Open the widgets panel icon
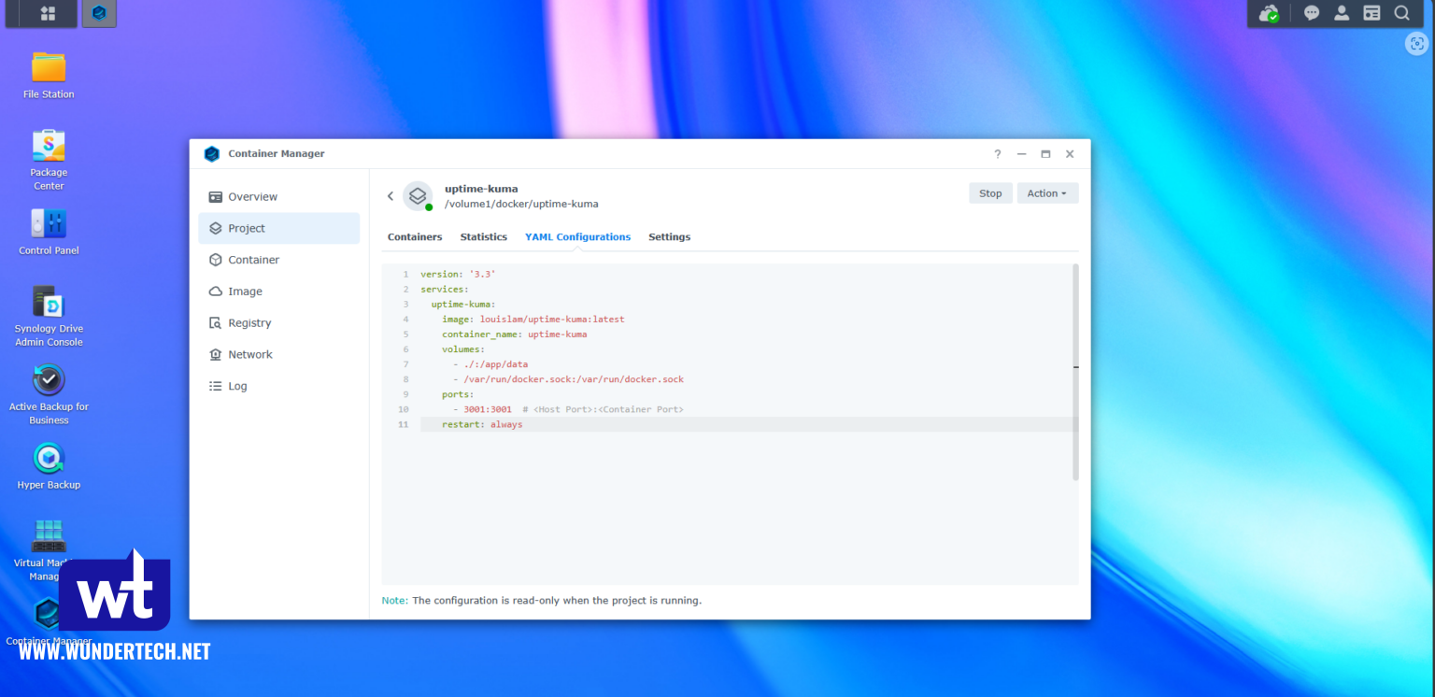The height and width of the screenshot is (697, 1435). point(1371,13)
